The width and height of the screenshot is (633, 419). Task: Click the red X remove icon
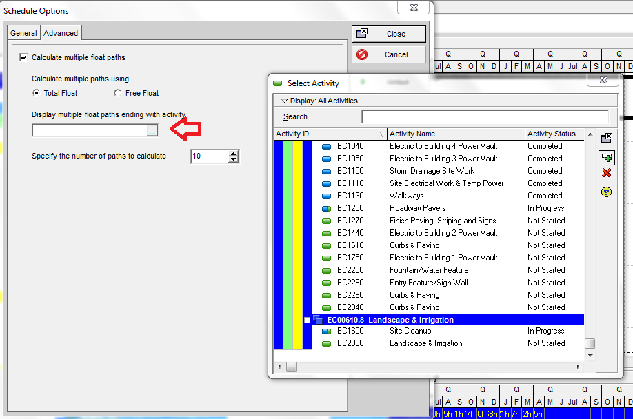(606, 173)
